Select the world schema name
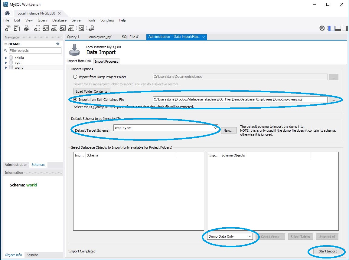The width and height of the screenshot is (349, 260). pos(19,67)
